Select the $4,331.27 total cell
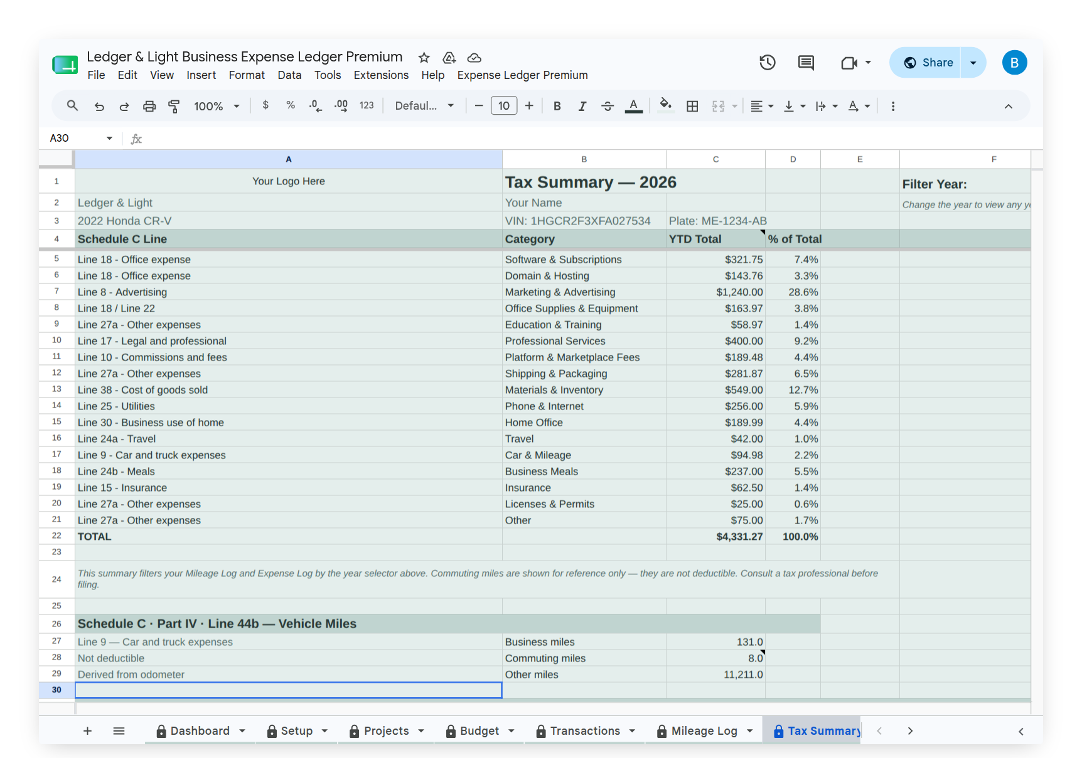Image resolution: width=1082 pixels, height=758 pixels. [x=715, y=537]
